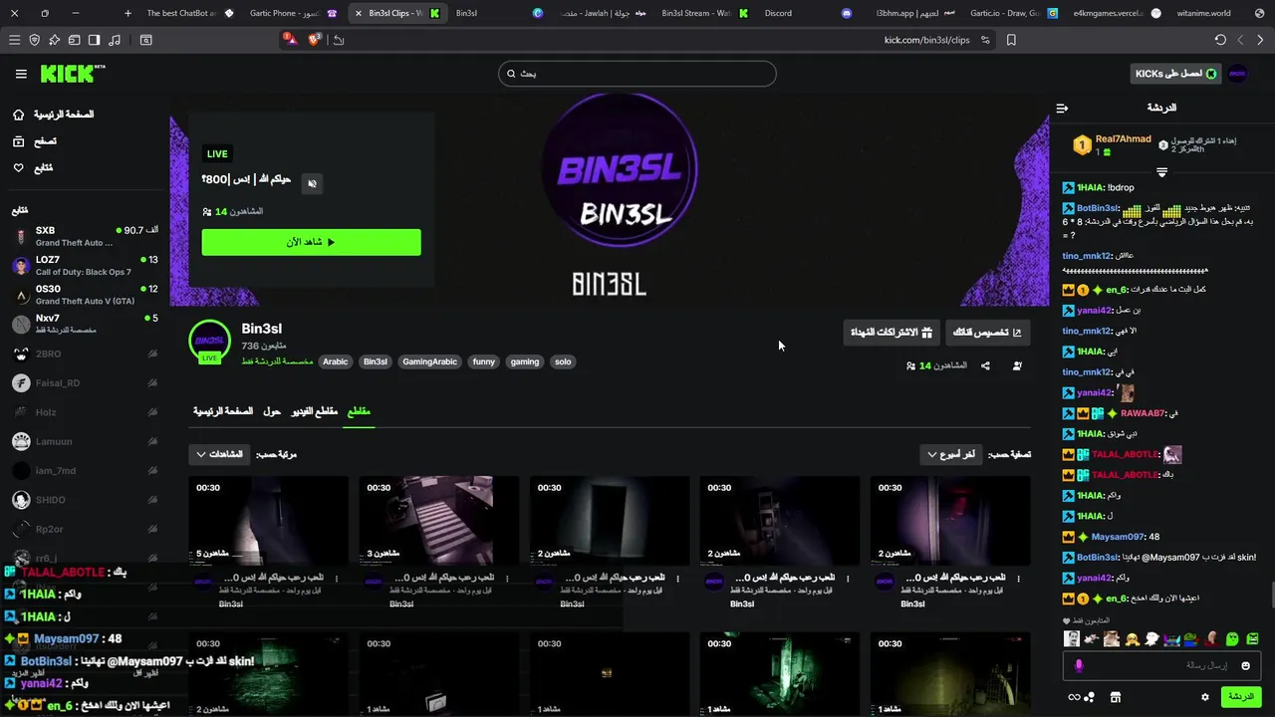
Task: Switch to the videos tab (مقاطع الفيديو)
Action: coord(314,411)
